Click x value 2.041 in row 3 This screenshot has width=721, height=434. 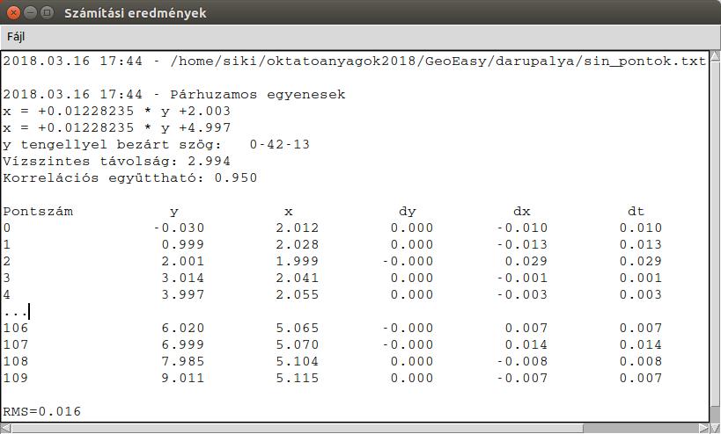point(297,278)
